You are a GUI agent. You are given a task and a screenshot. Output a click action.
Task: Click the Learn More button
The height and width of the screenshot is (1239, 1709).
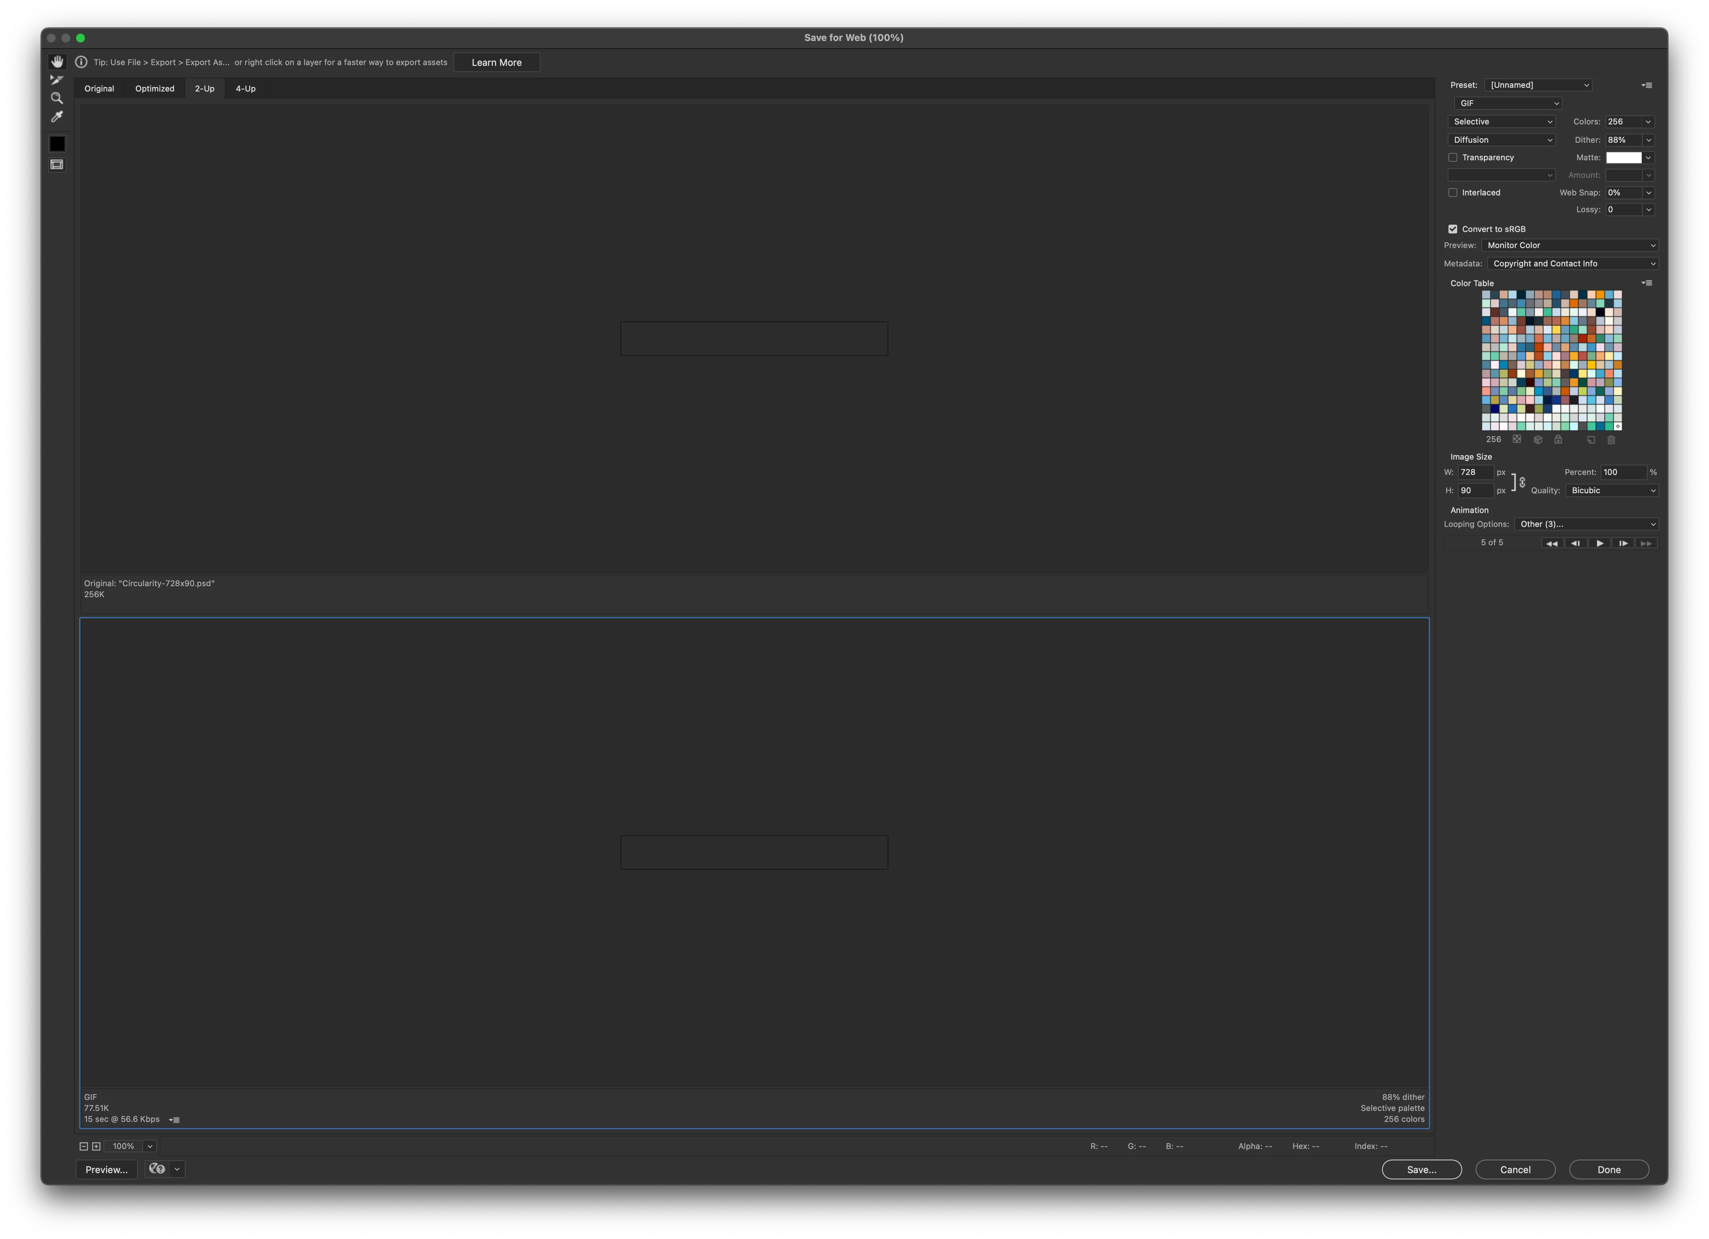tap(497, 63)
